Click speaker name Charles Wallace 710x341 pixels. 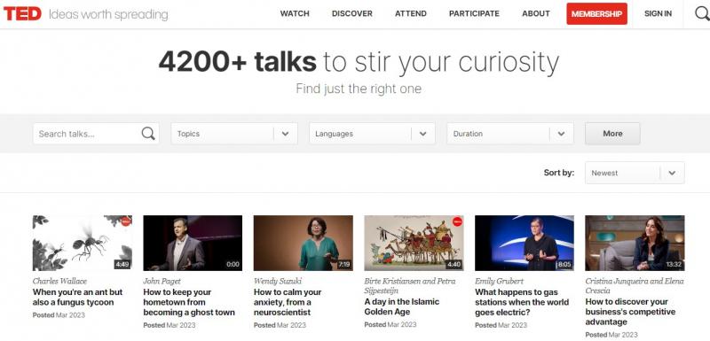point(59,281)
